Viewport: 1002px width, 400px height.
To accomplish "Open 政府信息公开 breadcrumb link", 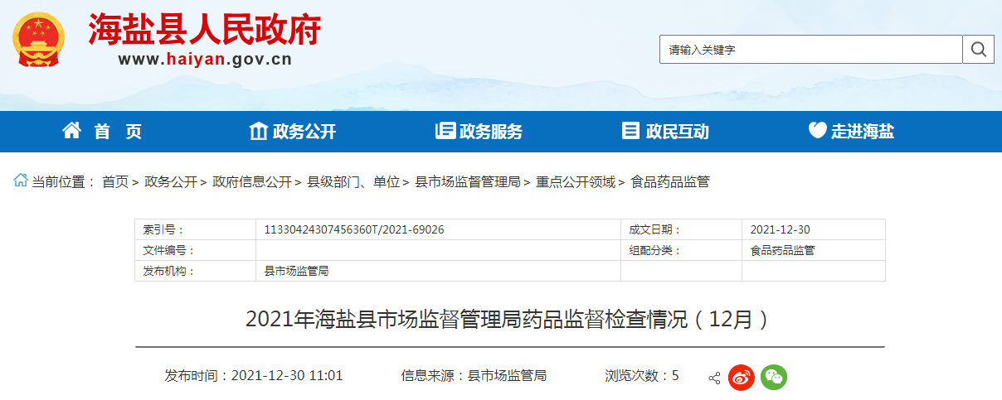I will [252, 181].
